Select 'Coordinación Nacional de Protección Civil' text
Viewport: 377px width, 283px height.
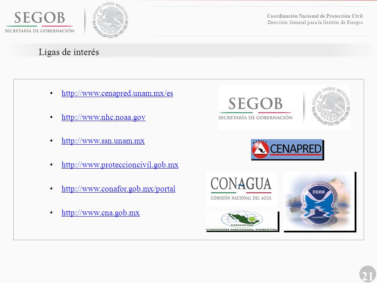315,16
